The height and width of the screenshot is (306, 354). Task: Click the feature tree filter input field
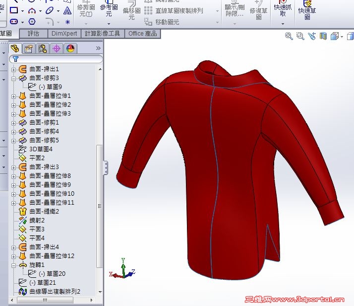click(56, 59)
